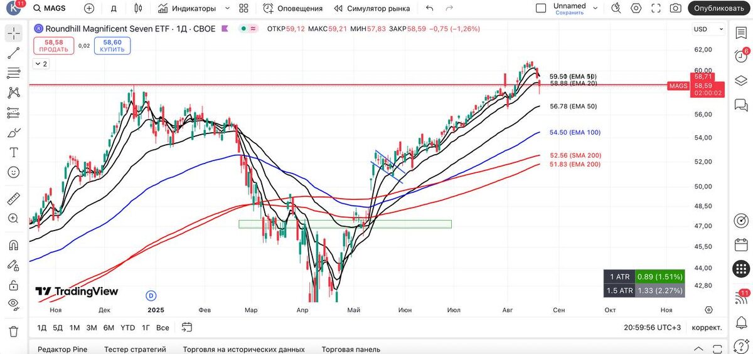Select the ruler measure tool

13,199
